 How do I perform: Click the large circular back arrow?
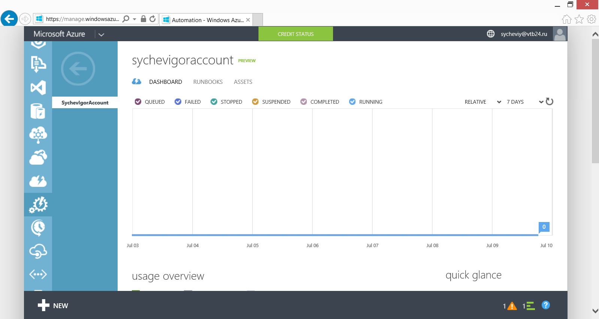point(78,69)
